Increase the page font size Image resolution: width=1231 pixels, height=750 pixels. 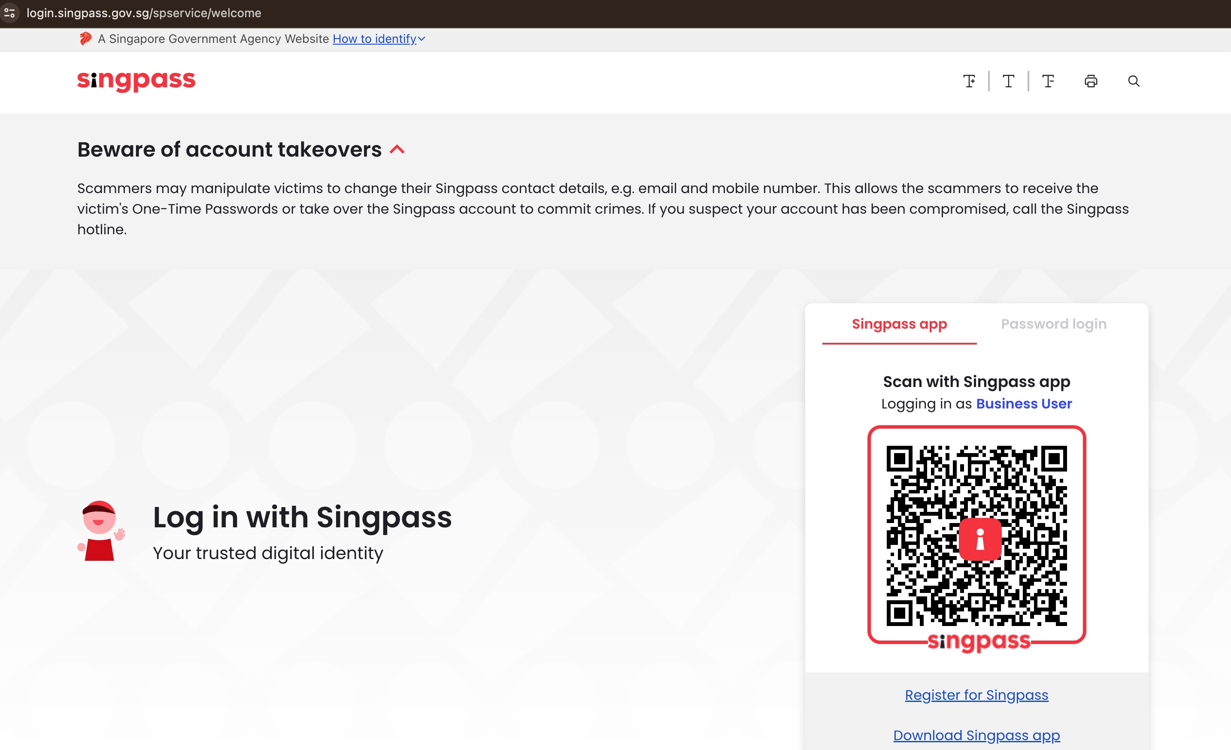pos(969,81)
